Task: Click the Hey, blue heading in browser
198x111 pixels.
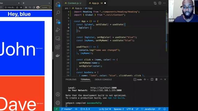Action: pyautogui.click(x=19, y=14)
